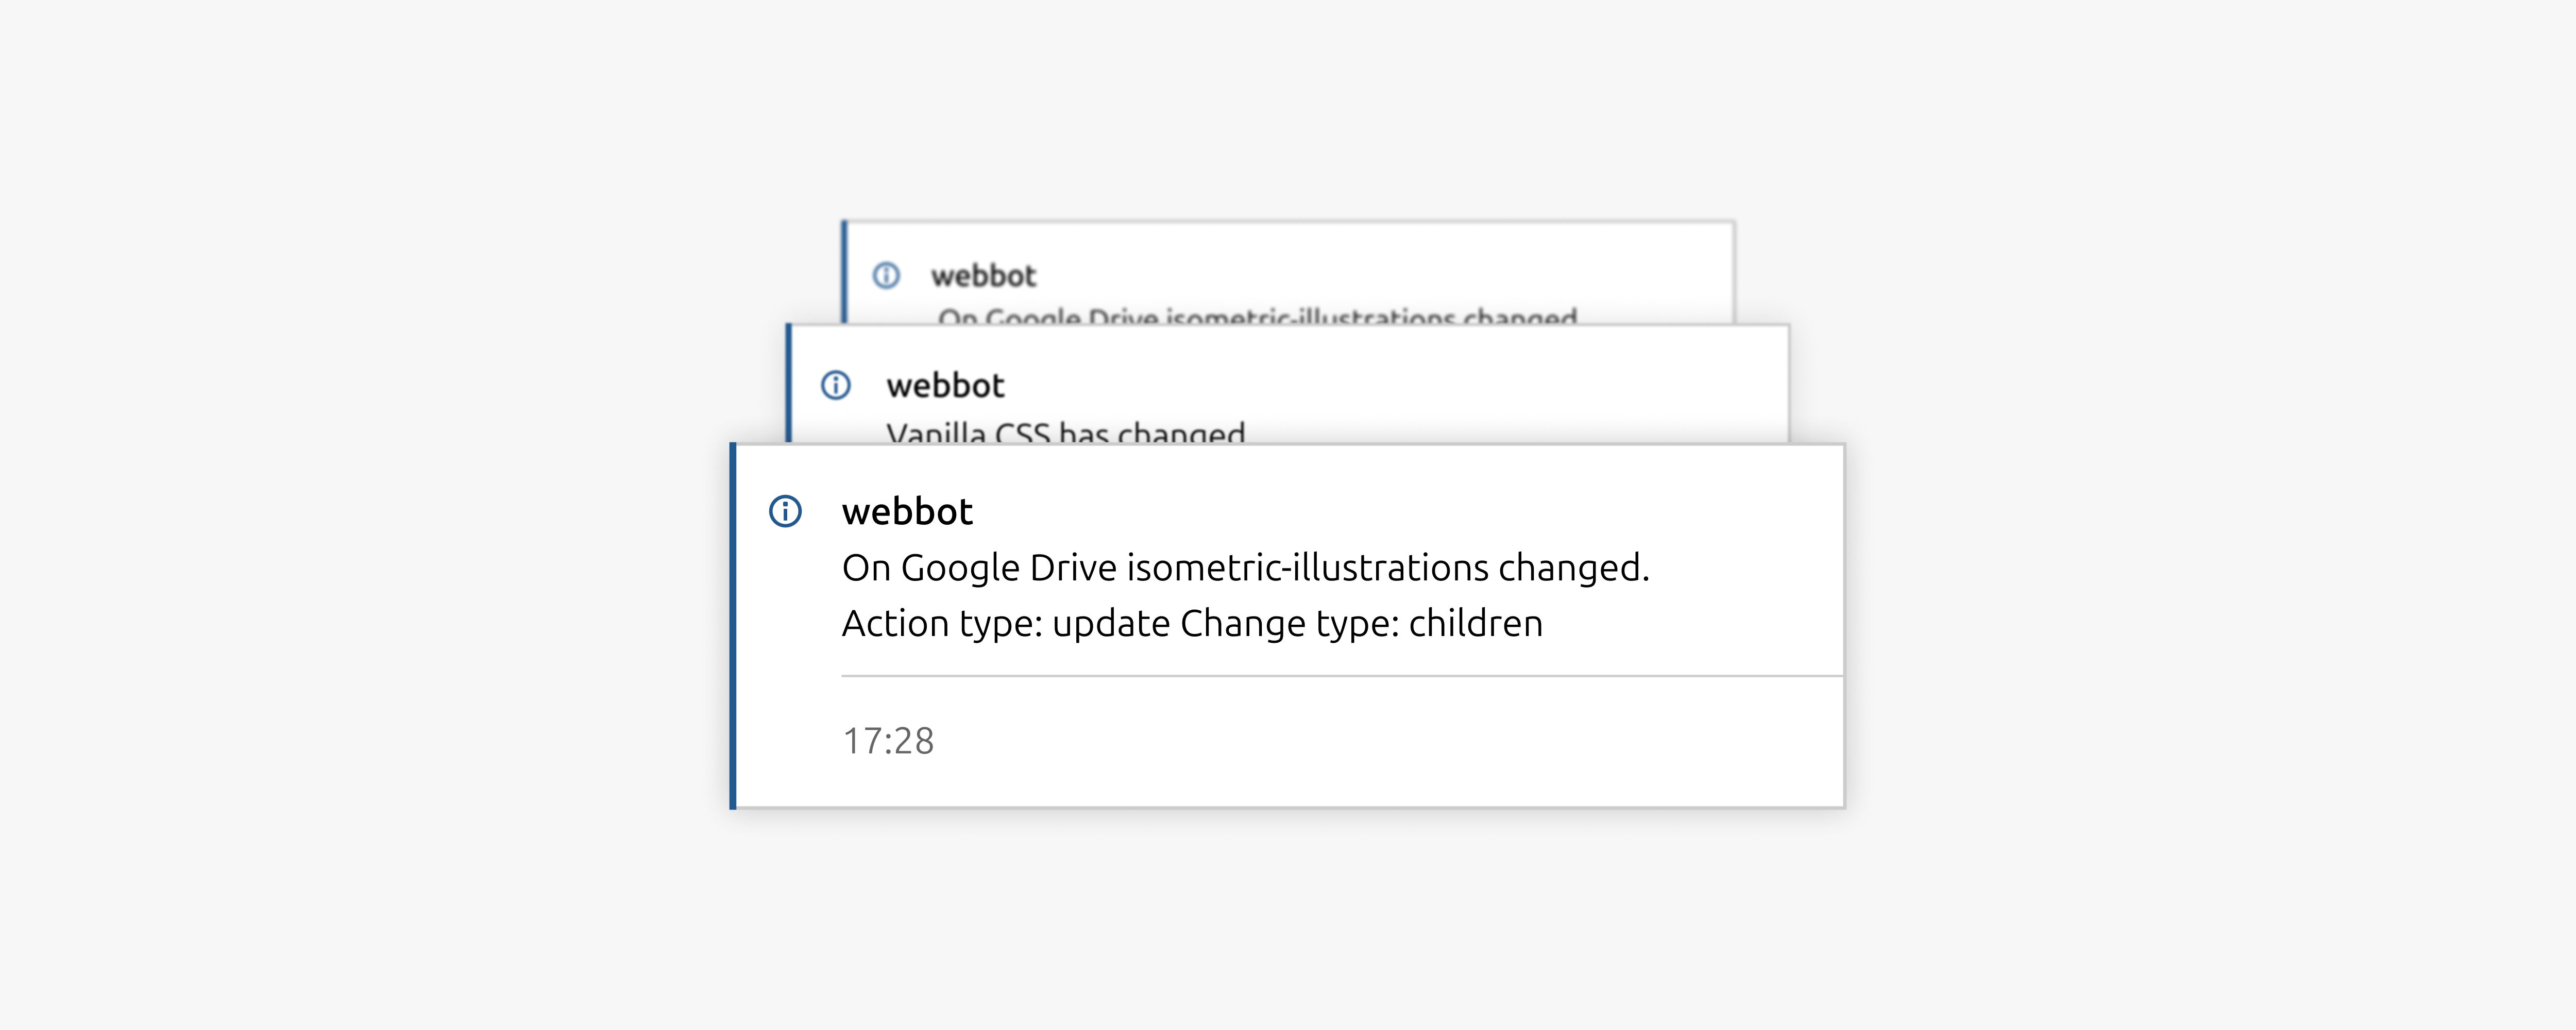The width and height of the screenshot is (2576, 1030).
Task: Click the information badge on the back notification card
Action: [x=888, y=274]
